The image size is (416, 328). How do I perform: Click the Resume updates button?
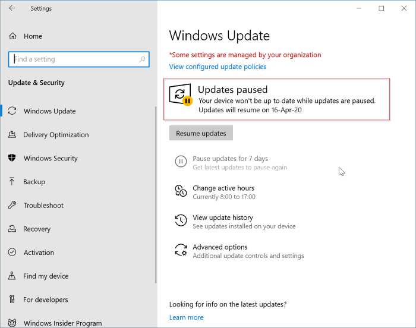click(201, 133)
